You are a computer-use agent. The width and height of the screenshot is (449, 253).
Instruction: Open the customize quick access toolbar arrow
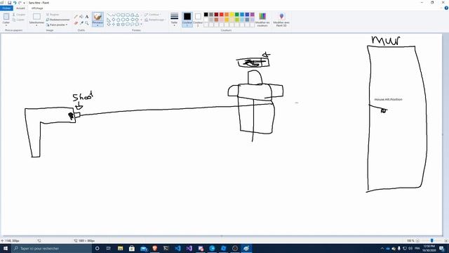click(24, 3)
